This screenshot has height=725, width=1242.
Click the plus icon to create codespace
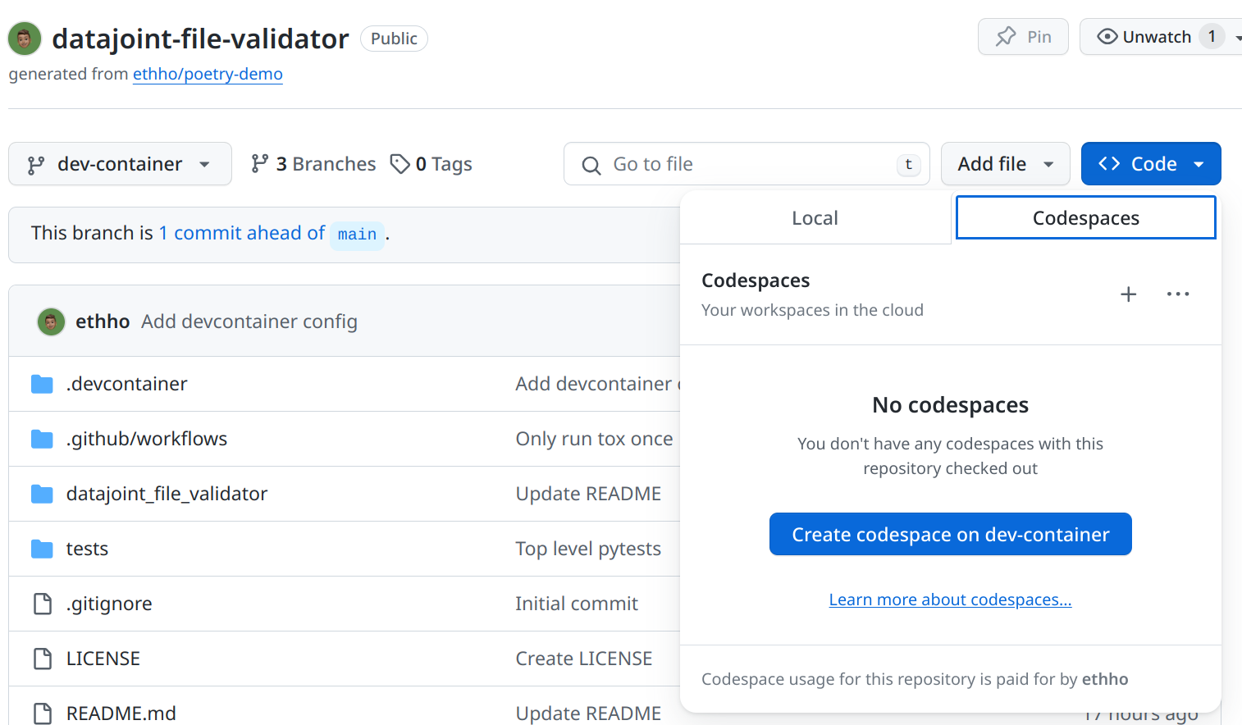[x=1129, y=294]
